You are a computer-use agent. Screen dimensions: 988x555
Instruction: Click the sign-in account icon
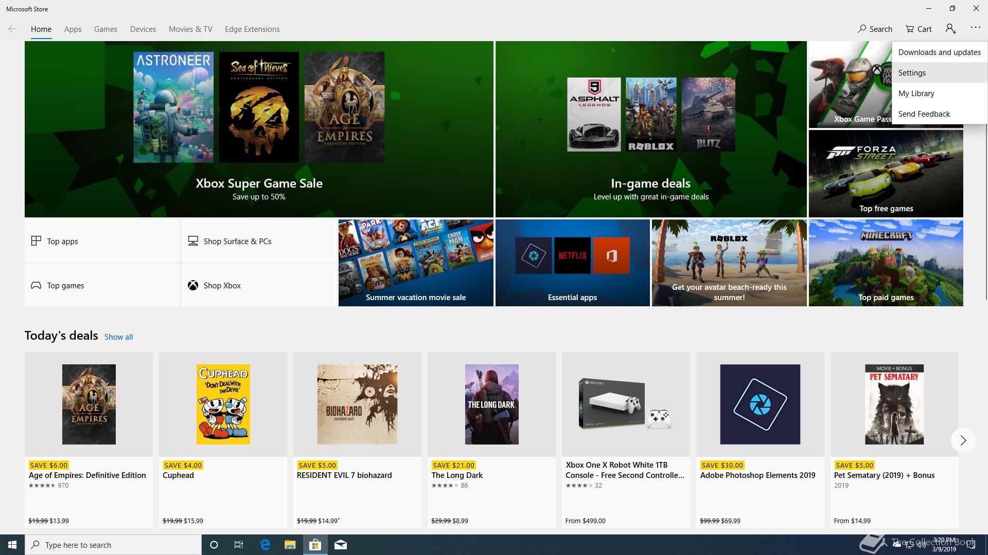coord(950,29)
